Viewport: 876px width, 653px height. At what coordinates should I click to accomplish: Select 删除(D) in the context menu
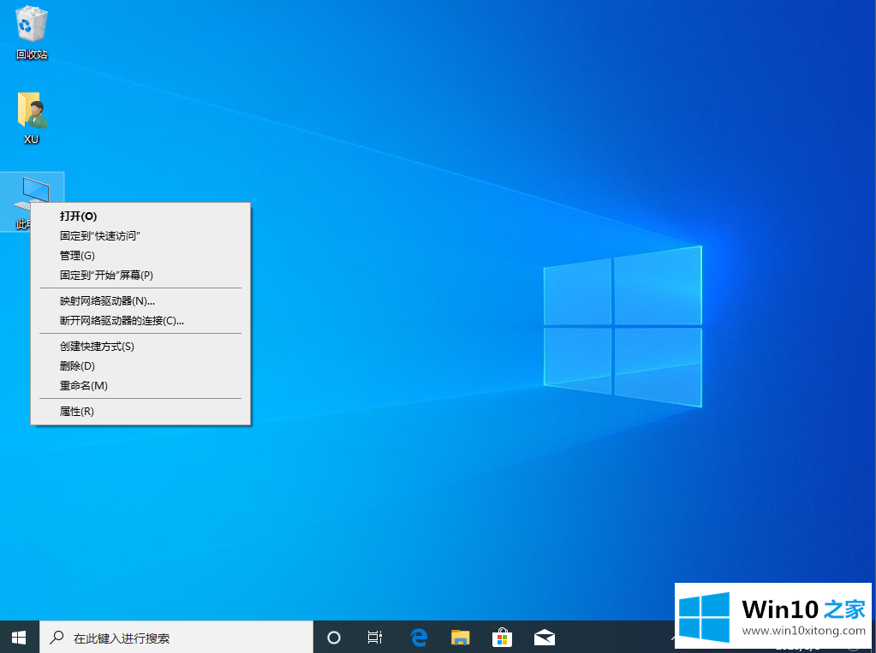[77, 366]
